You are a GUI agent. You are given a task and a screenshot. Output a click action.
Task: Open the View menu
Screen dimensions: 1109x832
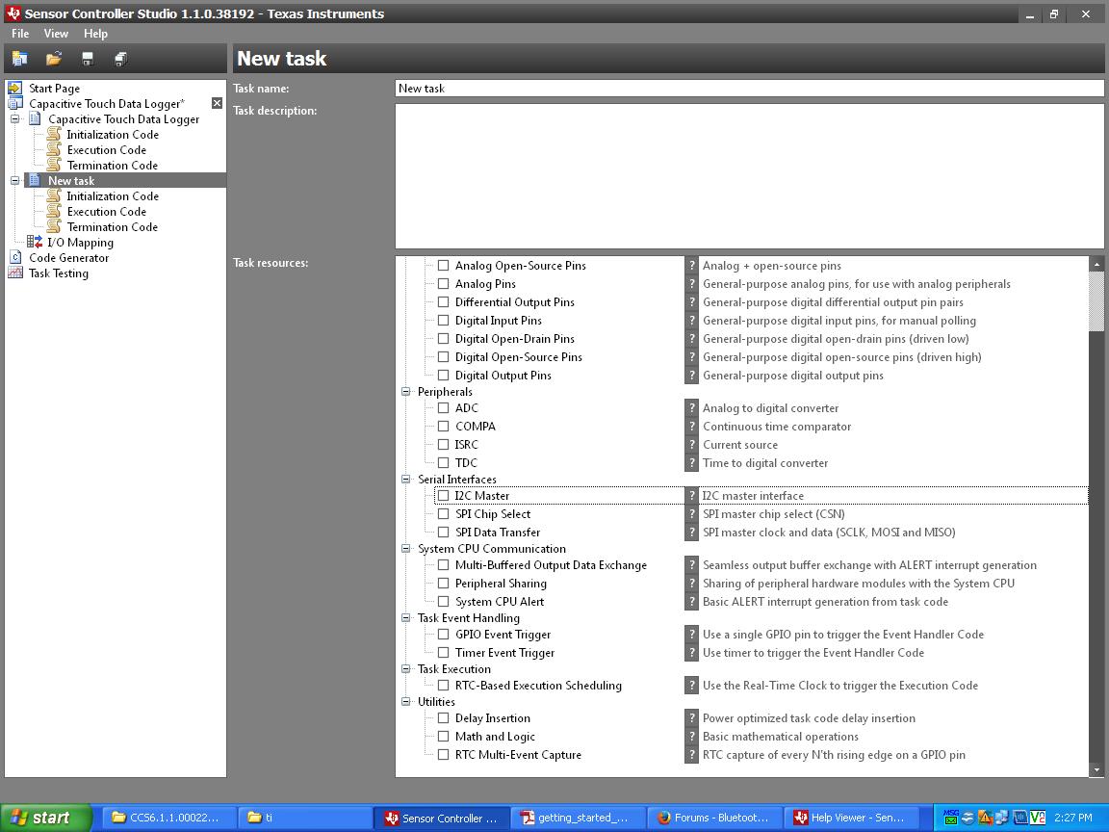coord(56,33)
